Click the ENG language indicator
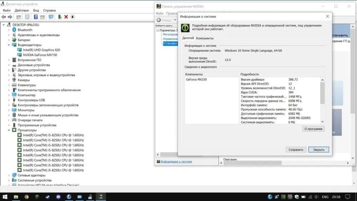The width and height of the screenshot is (357, 201). click(325, 197)
